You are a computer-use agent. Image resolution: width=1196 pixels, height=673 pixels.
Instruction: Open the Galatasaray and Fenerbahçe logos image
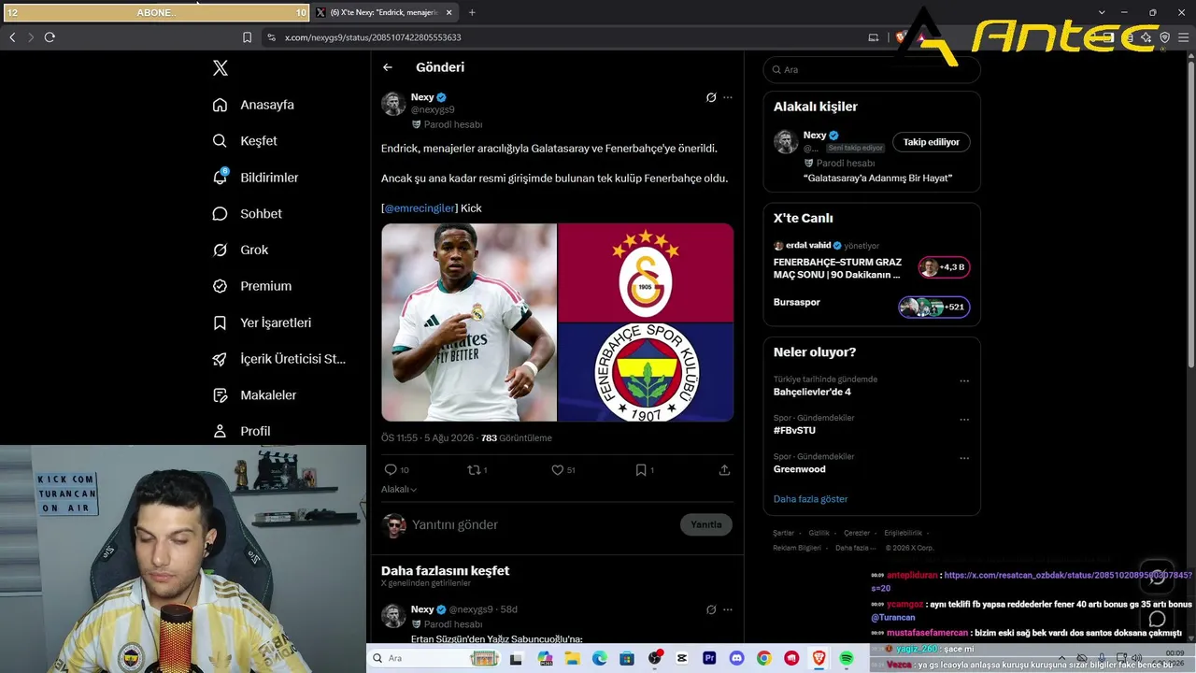tap(646, 322)
